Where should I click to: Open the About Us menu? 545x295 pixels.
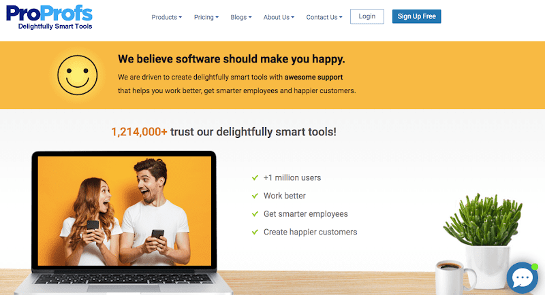279,17
